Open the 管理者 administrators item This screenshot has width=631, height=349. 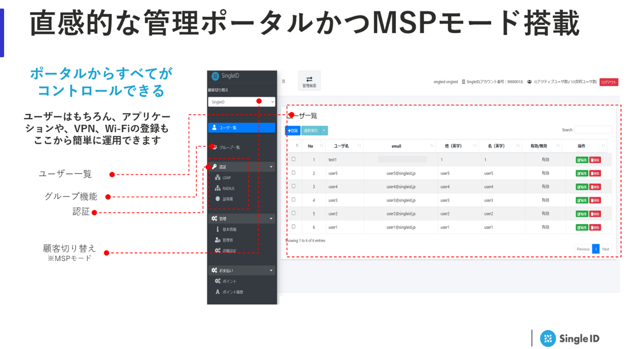[x=227, y=240]
